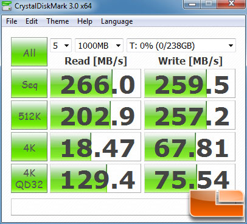
Task: Open the Language menu
Action: [117, 21]
